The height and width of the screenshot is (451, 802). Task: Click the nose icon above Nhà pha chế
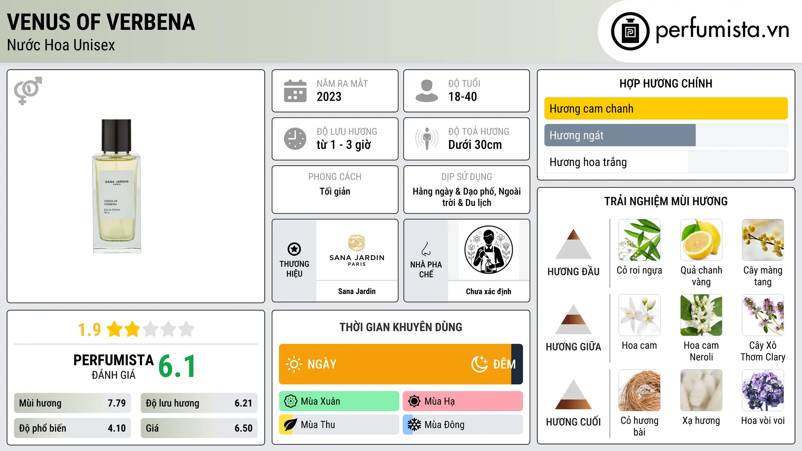(426, 249)
